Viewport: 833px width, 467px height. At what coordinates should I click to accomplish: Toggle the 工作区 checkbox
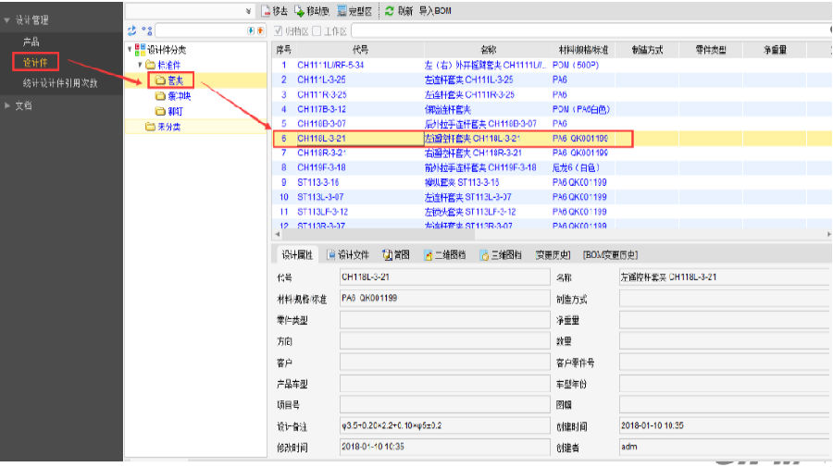click(317, 31)
